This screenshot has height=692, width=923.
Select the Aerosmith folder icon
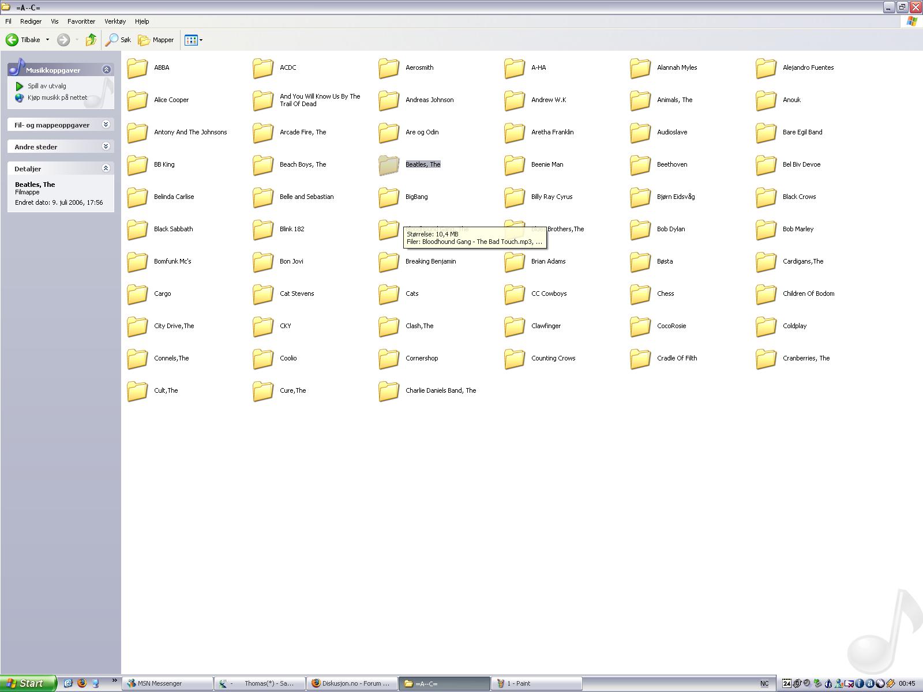[389, 67]
